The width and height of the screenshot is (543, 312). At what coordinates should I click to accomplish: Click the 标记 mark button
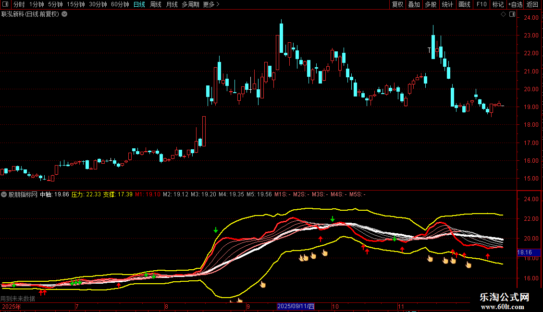(x=498, y=4)
